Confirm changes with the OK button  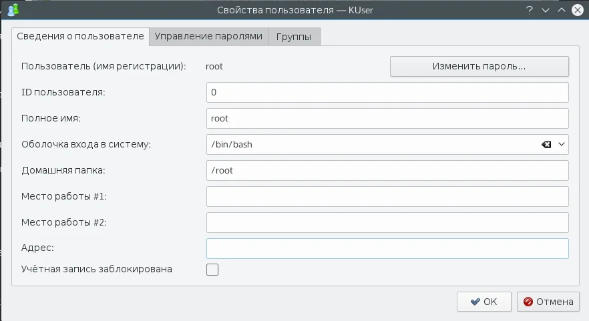click(x=484, y=302)
